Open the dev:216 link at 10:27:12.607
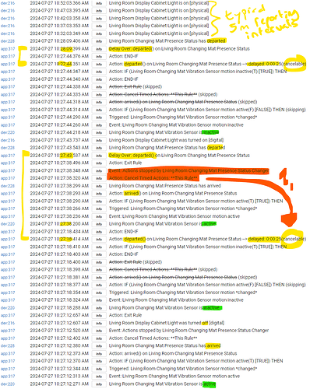 [8, 323]
